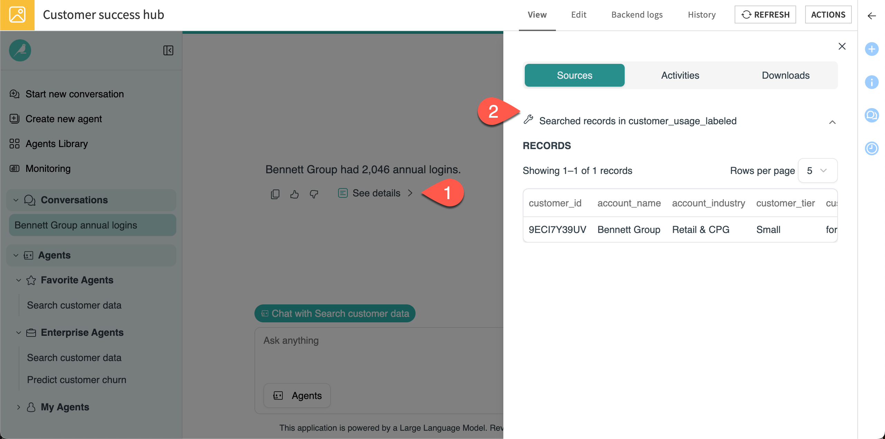This screenshot has width=885, height=439.
Task: Switch to the Activities tab
Action: pyautogui.click(x=680, y=75)
